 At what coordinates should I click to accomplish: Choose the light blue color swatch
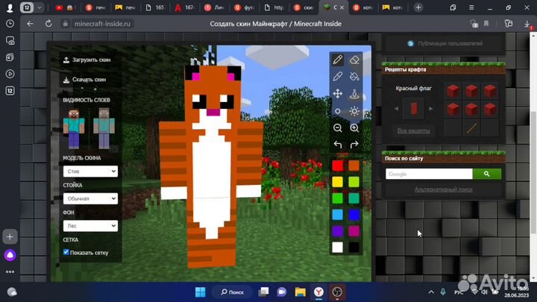337,215
